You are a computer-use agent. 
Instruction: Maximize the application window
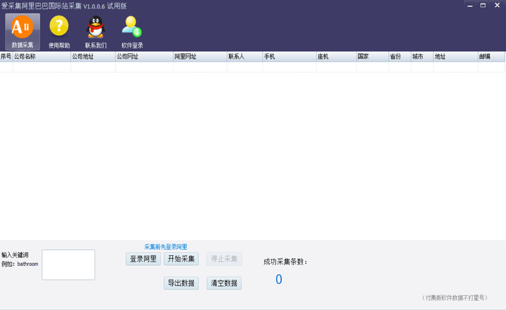(483, 6)
